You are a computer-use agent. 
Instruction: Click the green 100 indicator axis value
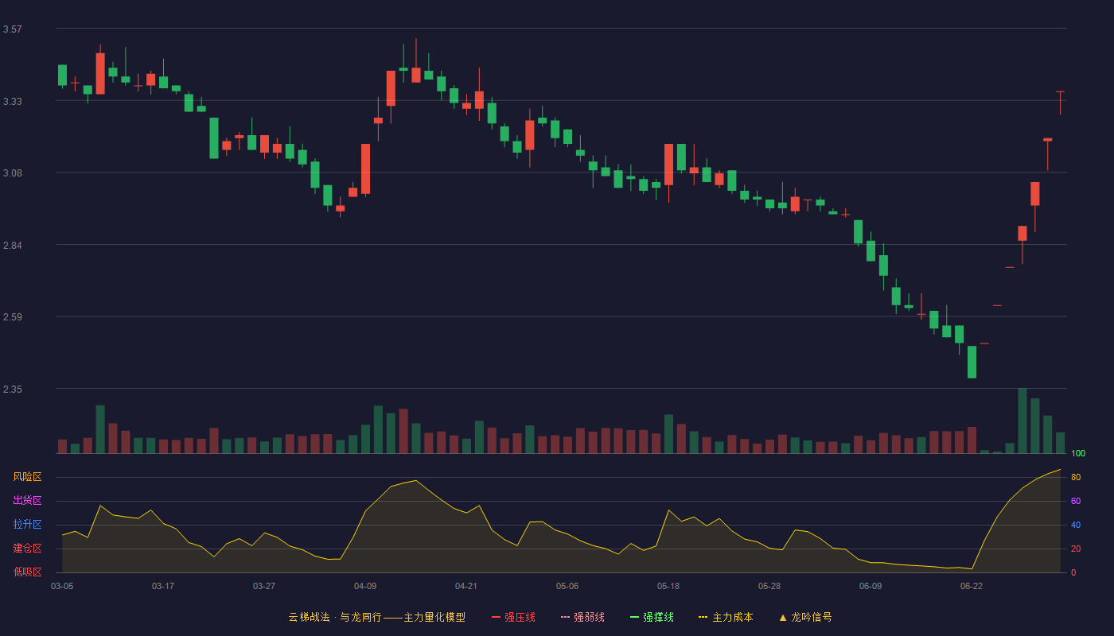(1078, 454)
